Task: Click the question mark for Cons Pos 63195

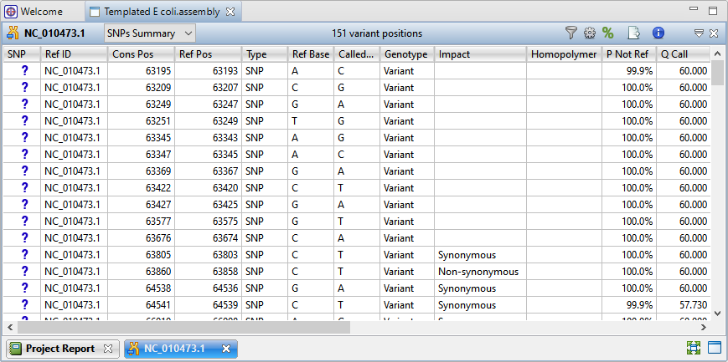Action: pyautogui.click(x=24, y=70)
